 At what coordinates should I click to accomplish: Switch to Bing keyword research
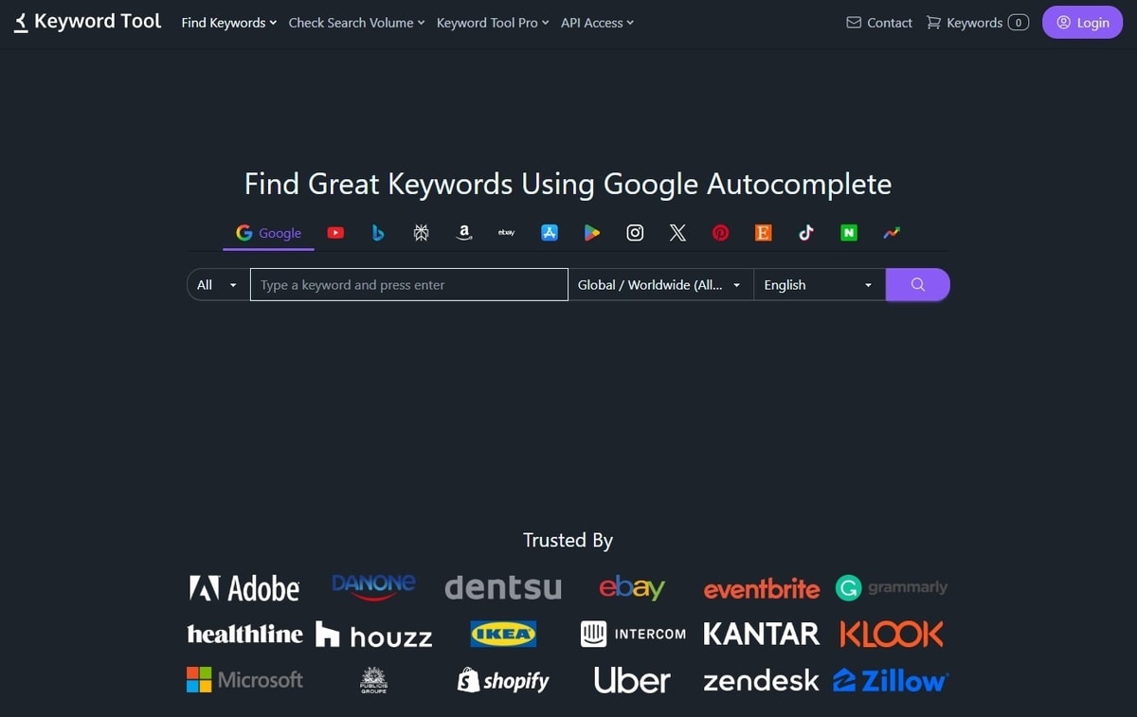[378, 232]
